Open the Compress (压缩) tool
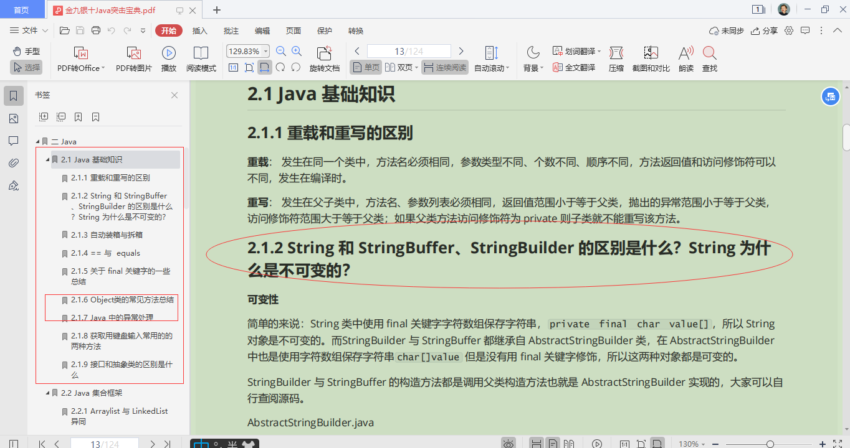 616,60
